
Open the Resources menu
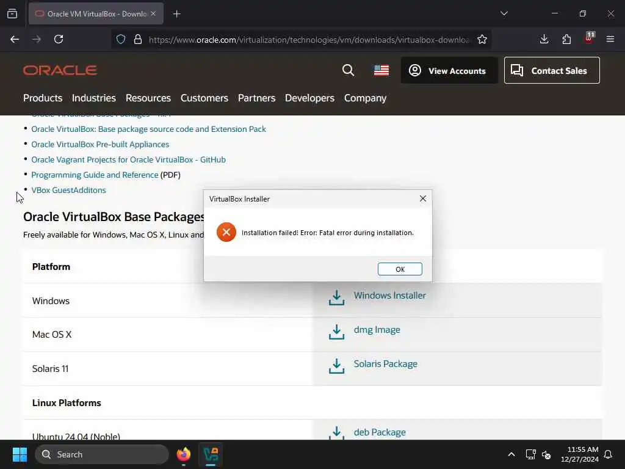(x=148, y=98)
